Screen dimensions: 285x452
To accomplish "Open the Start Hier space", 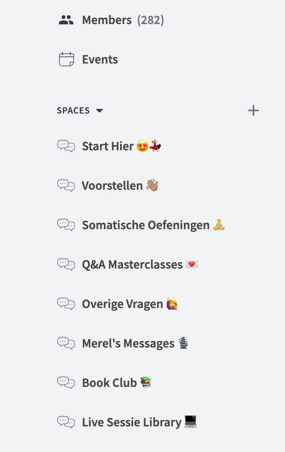I will [x=108, y=146].
